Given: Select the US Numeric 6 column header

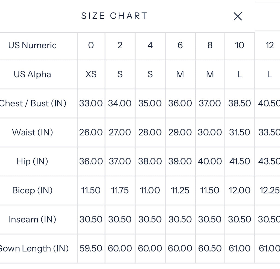Looking at the screenshot, I should (x=180, y=45).
